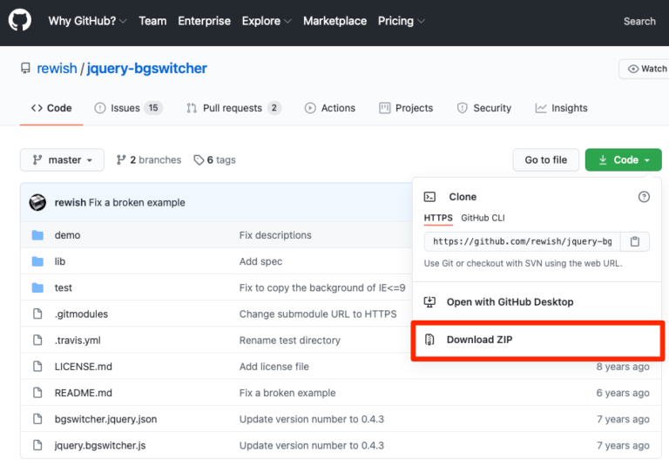Open the README.md file
This screenshot has width=669, height=466.
point(83,393)
